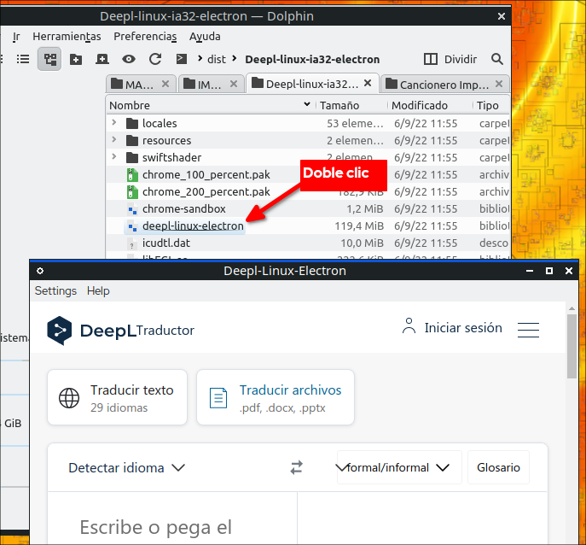Open the Herramientas menu
This screenshot has width=586, height=545.
pos(67,37)
